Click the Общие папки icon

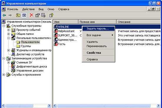13,34
